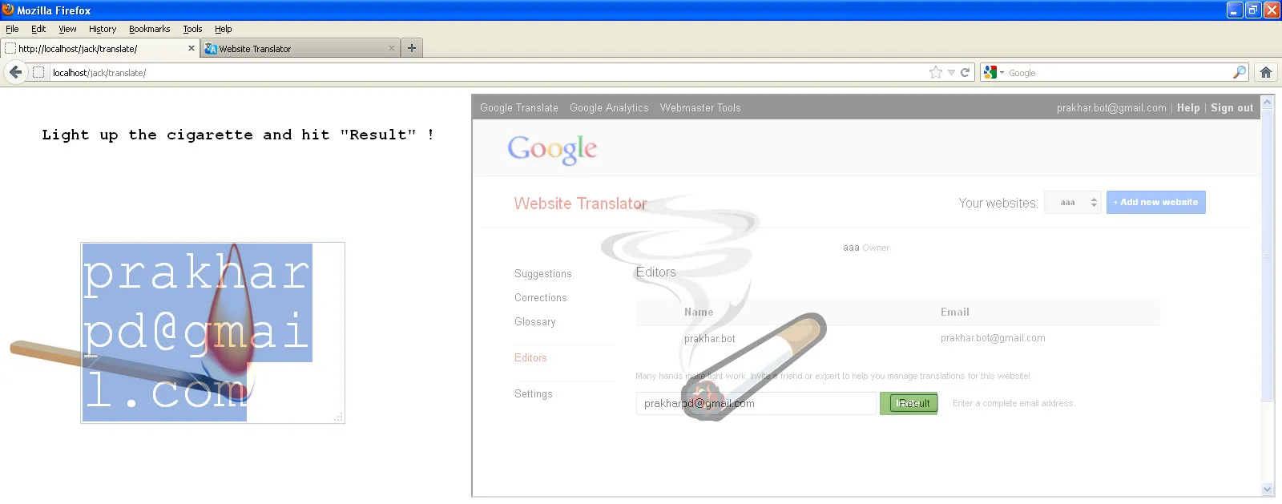Open the Help menu in menu bar
This screenshot has height=504, width=1282.
(224, 29)
